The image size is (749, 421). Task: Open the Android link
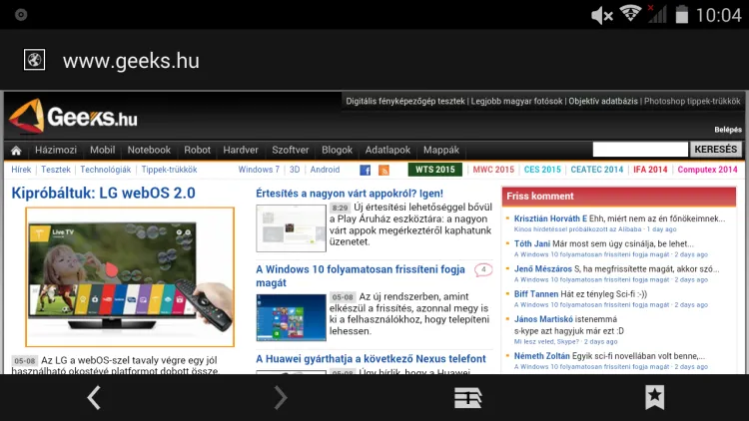tap(325, 170)
